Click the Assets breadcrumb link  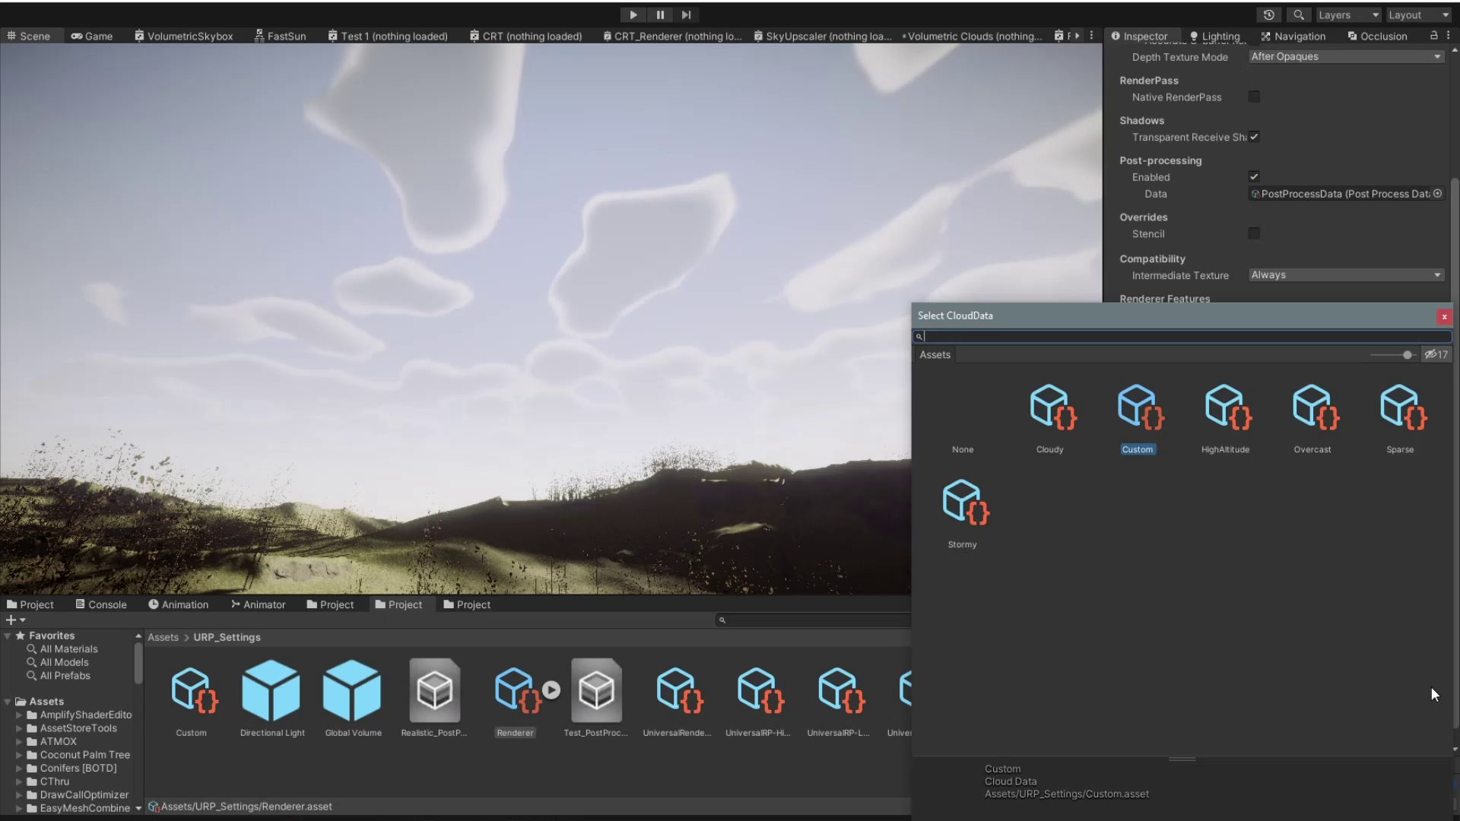click(163, 637)
